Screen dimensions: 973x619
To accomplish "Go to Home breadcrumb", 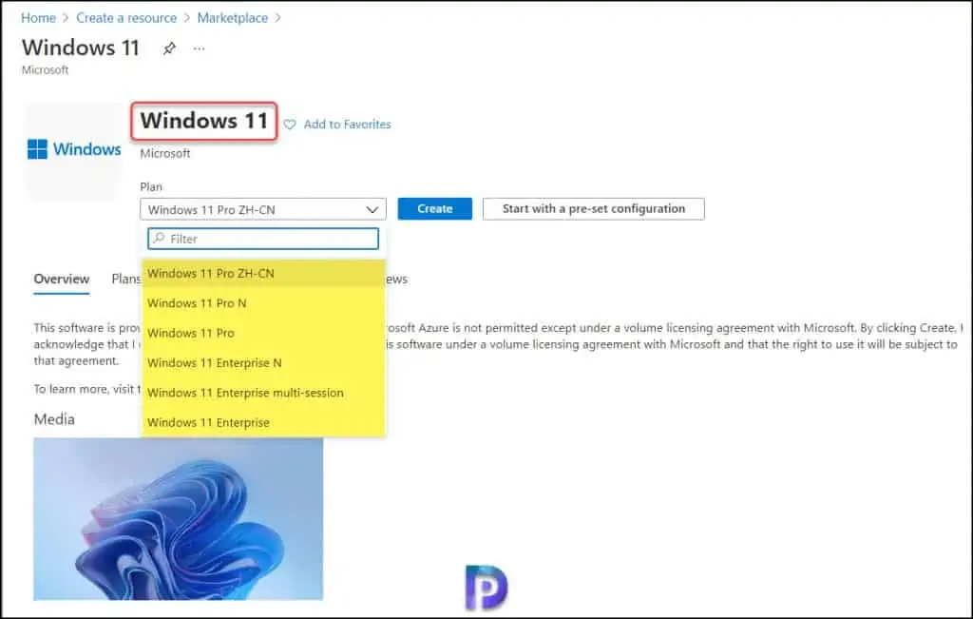I will (38, 18).
